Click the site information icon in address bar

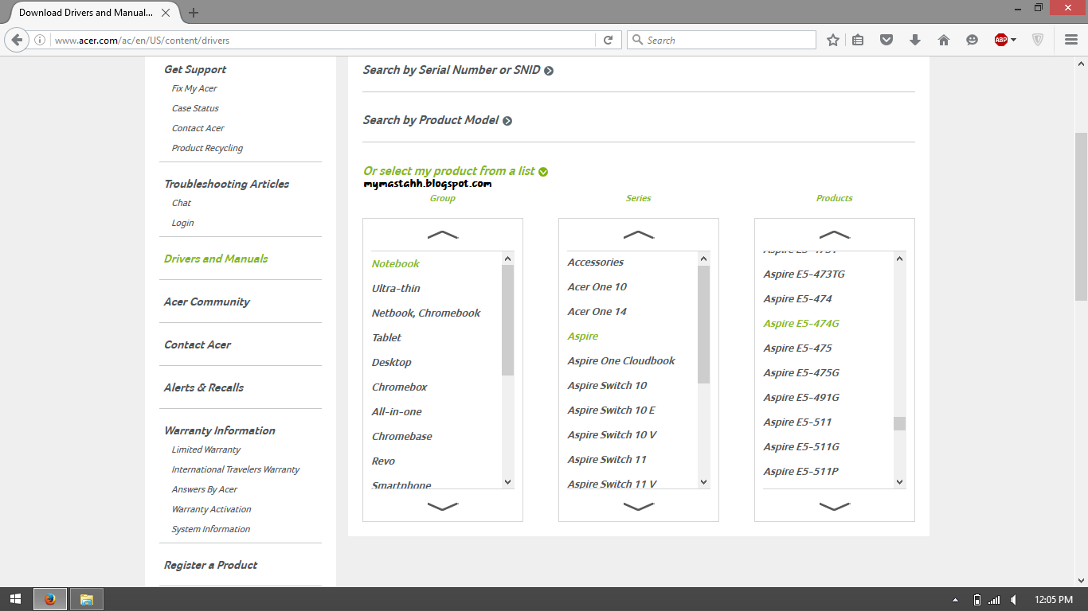pos(40,40)
